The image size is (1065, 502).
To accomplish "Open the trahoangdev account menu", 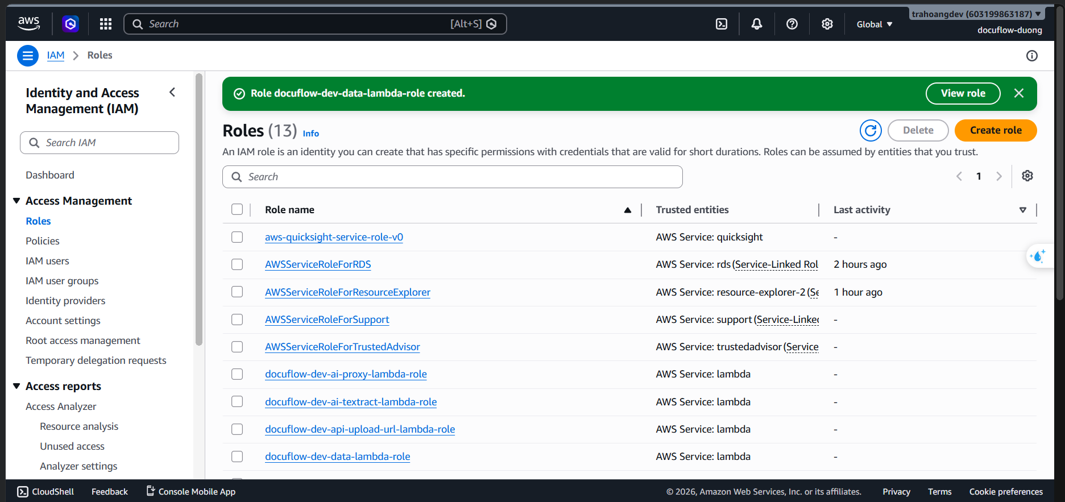I will (976, 14).
